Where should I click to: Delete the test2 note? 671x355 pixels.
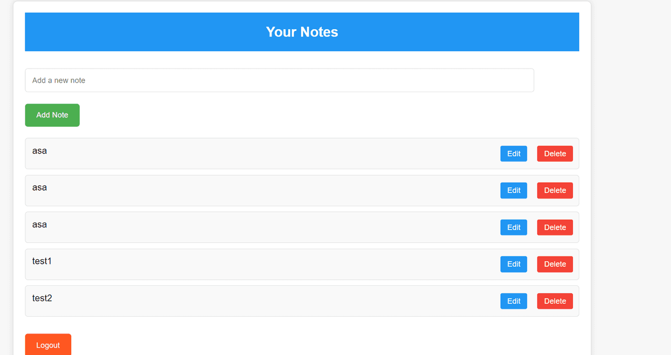point(555,301)
